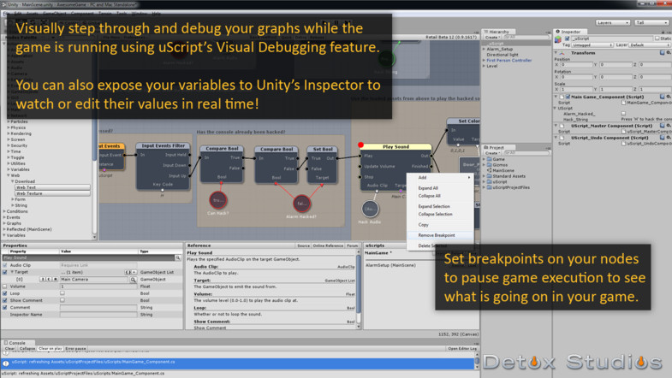Toggle the Loop property socket checkbox
Screen dimensions: 672x378
pos(5,293)
